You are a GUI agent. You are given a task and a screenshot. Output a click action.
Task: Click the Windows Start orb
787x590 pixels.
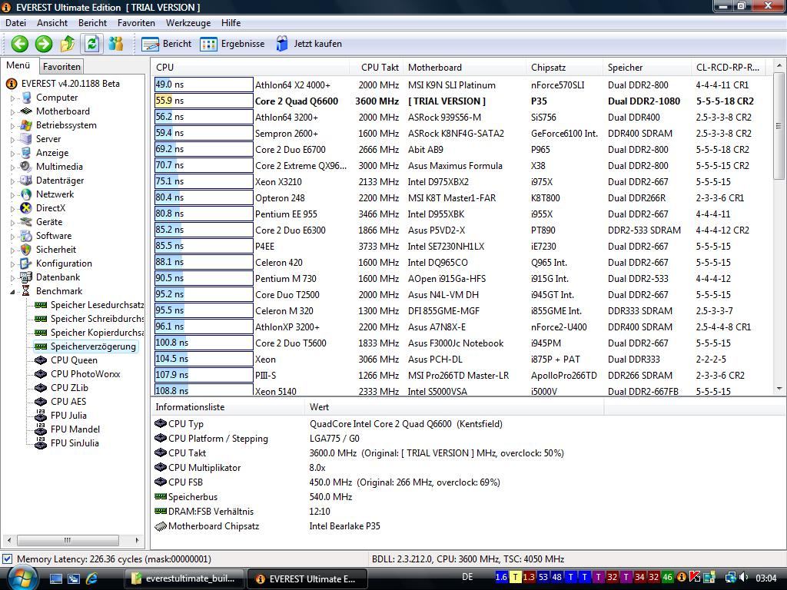(22, 578)
